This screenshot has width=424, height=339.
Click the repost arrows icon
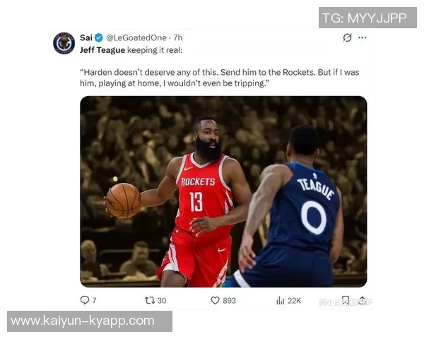(x=150, y=300)
